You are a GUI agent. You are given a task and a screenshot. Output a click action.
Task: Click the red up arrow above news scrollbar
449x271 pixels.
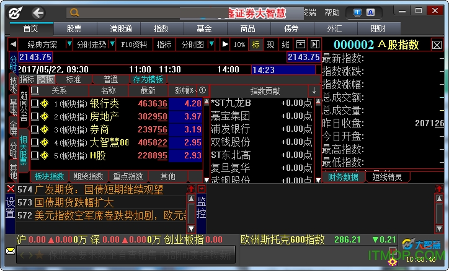pos(191,189)
